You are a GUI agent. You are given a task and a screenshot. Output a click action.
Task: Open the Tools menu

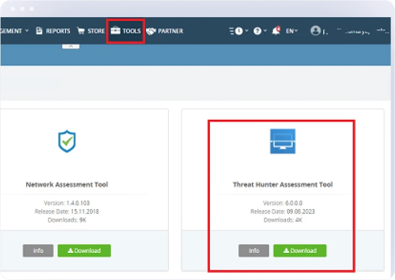pos(126,31)
